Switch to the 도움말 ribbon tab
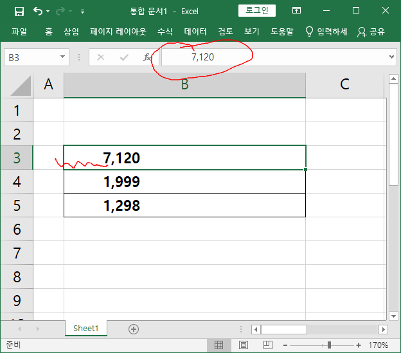The width and height of the screenshot is (401, 353). (x=282, y=32)
